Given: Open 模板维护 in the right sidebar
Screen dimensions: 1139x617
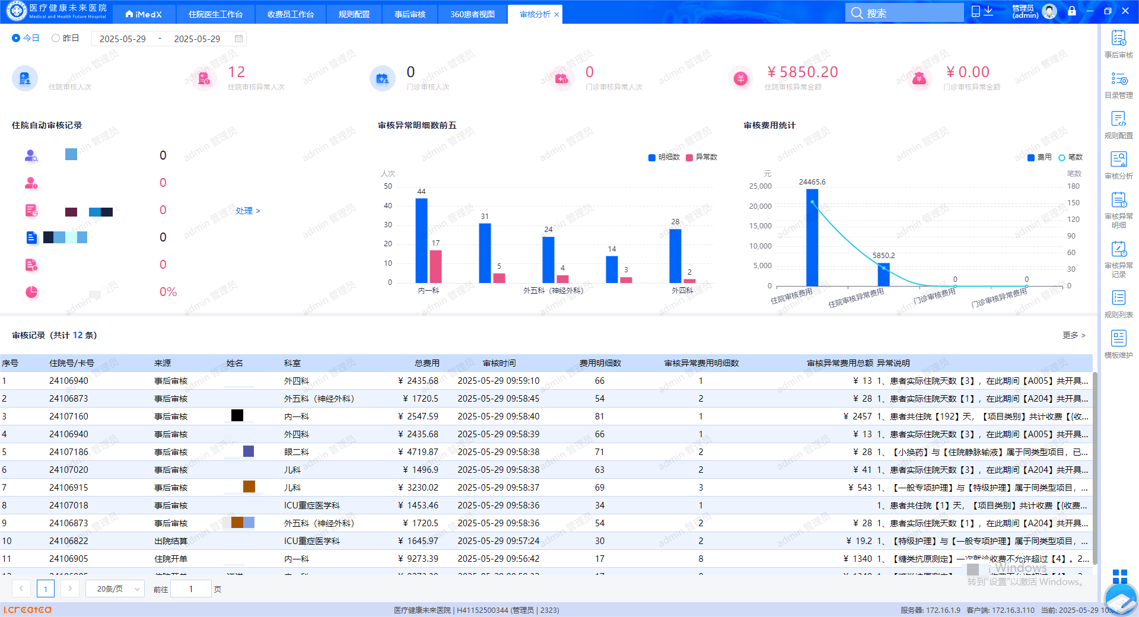Looking at the screenshot, I should pos(1118,345).
